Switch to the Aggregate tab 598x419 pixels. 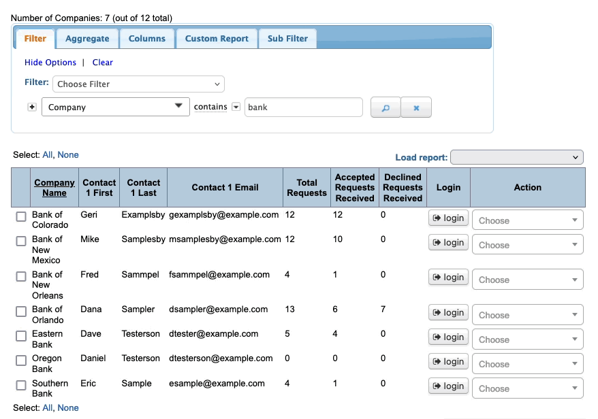pos(87,39)
